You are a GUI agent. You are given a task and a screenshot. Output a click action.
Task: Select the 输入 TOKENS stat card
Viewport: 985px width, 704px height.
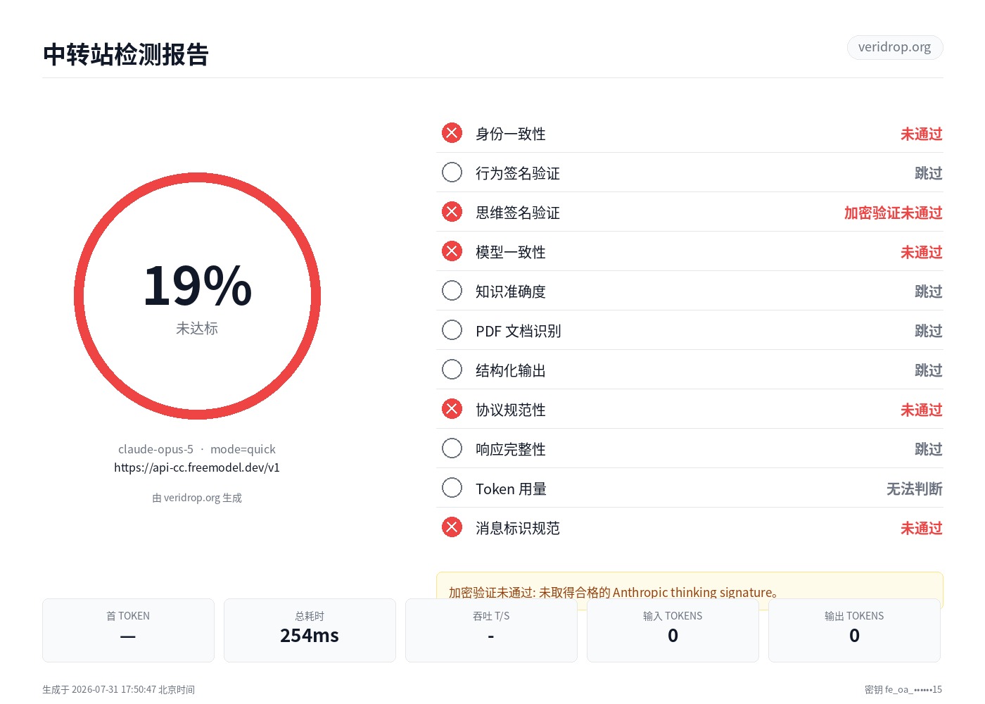tap(673, 630)
